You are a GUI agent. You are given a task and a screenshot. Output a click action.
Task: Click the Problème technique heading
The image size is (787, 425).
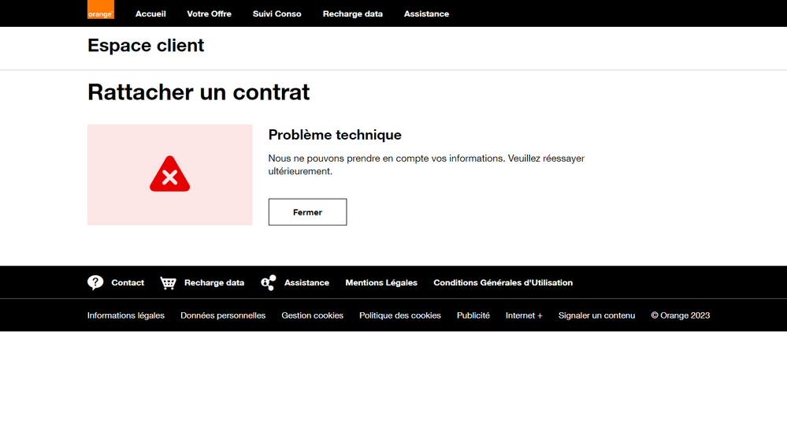point(335,135)
